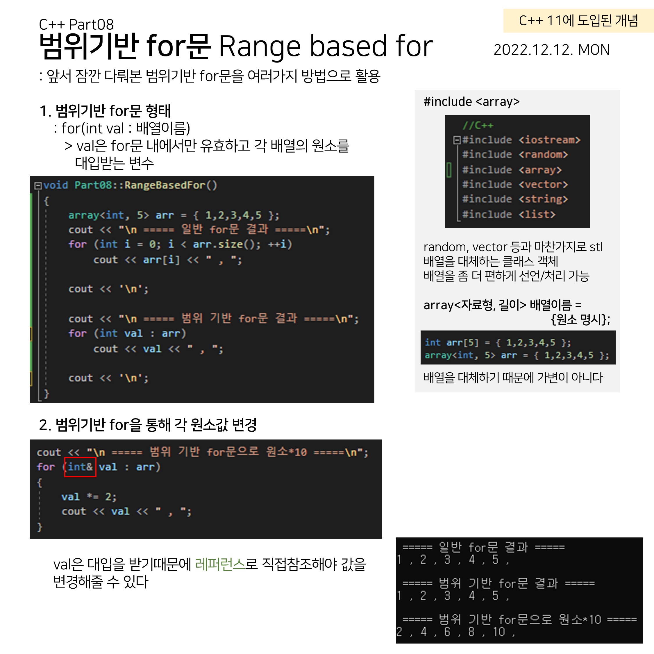
Task: Select the '2. 범위기반 for을 통해 각 원소값 변경' heading
Action: 148,425
